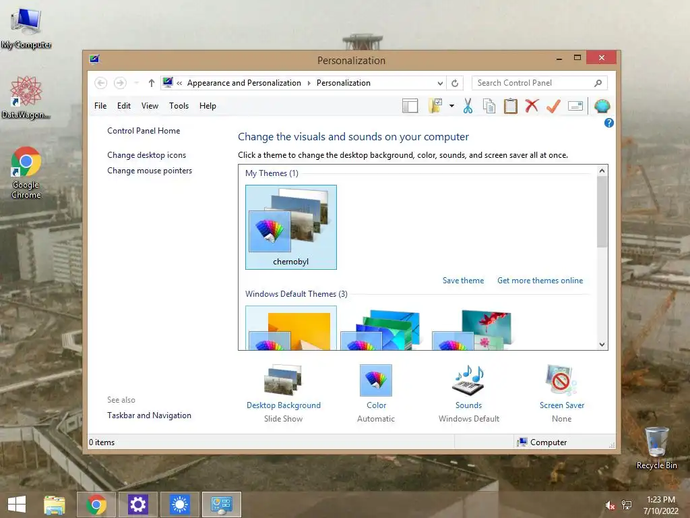Screen dimensions: 690x518
Task: Refresh the Personalization page
Action: click(x=455, y=83)
